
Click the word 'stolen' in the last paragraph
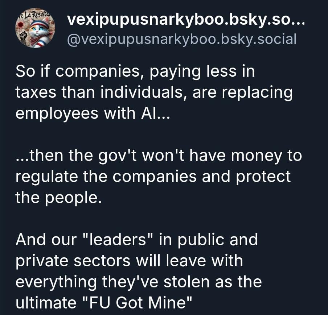(x=186, y=282)
